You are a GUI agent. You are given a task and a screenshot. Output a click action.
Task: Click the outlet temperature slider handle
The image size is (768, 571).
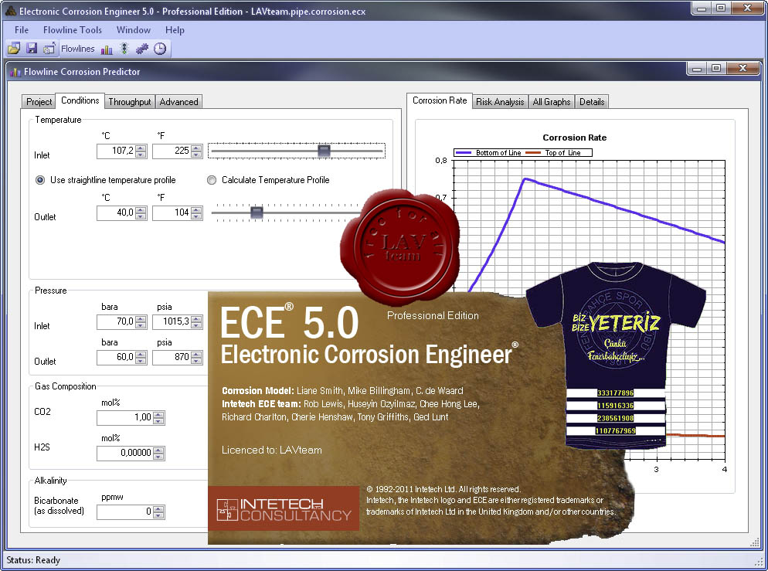257,212
